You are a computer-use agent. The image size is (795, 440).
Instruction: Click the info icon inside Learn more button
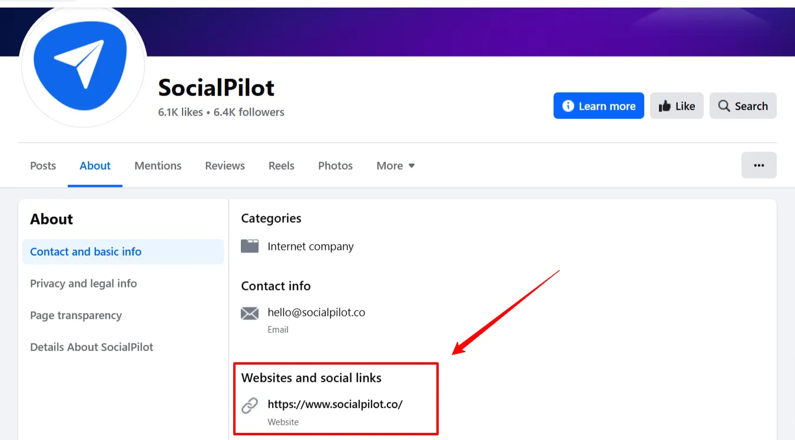568,105
